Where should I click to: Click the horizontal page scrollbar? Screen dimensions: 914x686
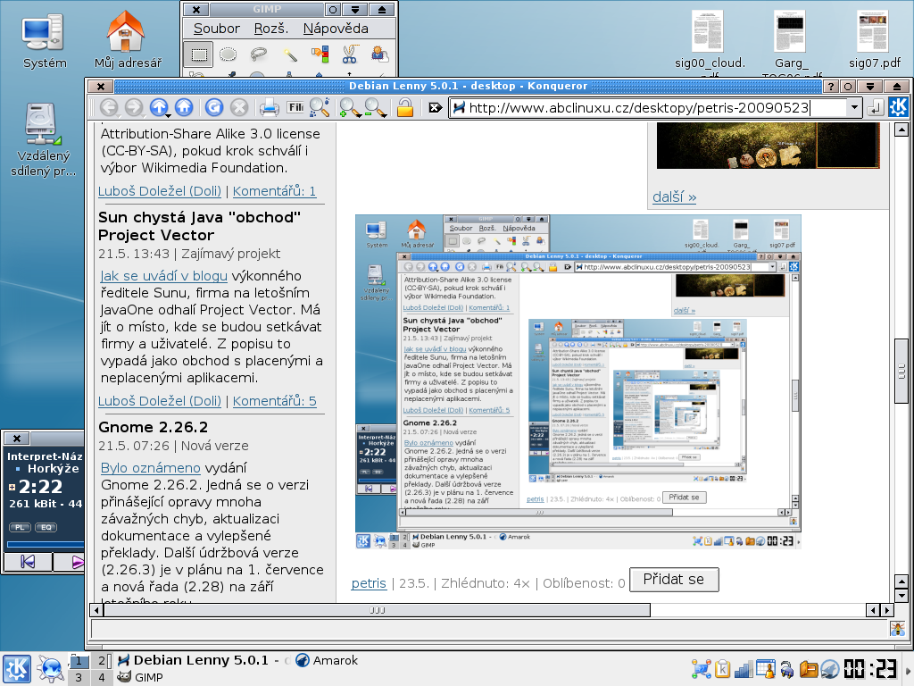(x=377, y=610)
